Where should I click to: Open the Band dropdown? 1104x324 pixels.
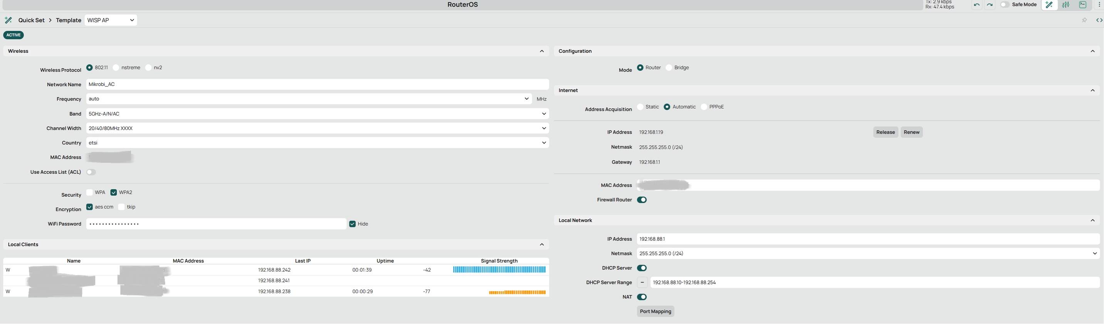click(x=317, y=114)
